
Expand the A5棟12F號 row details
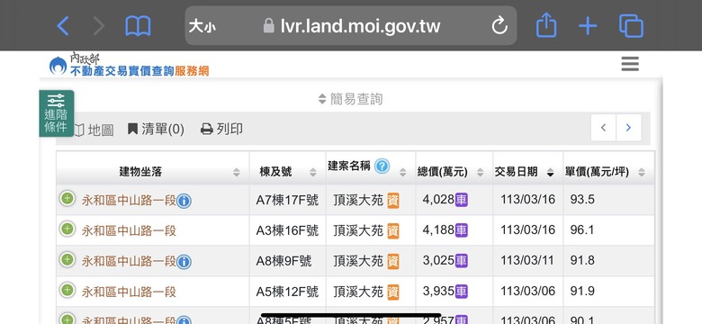(x=67, y=291)
